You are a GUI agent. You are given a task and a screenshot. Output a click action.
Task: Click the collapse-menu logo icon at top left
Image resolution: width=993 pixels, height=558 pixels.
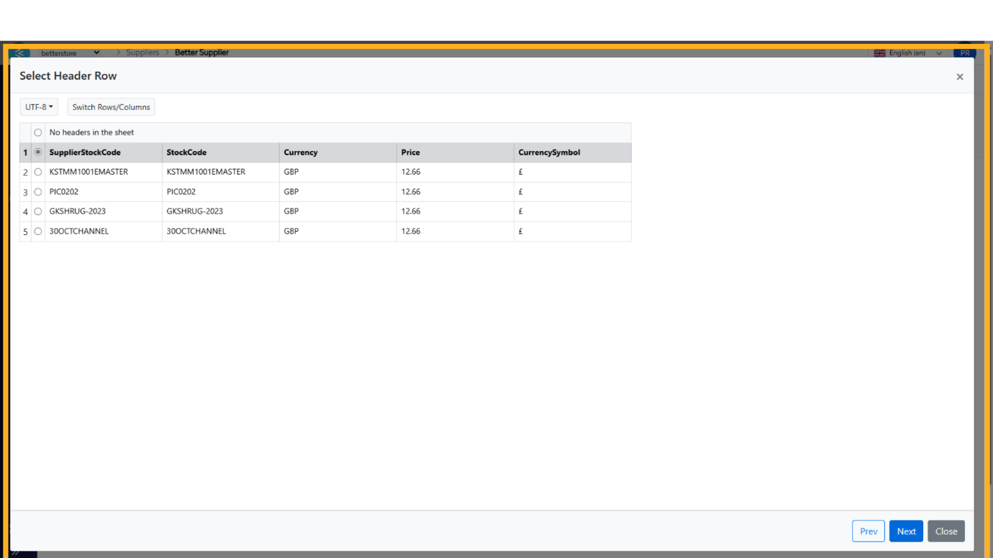click(19, 52)
